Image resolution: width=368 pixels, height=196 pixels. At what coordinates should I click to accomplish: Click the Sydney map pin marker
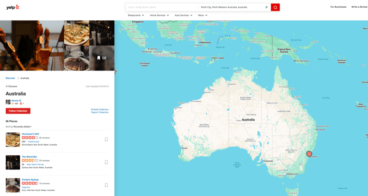(309, 154)
